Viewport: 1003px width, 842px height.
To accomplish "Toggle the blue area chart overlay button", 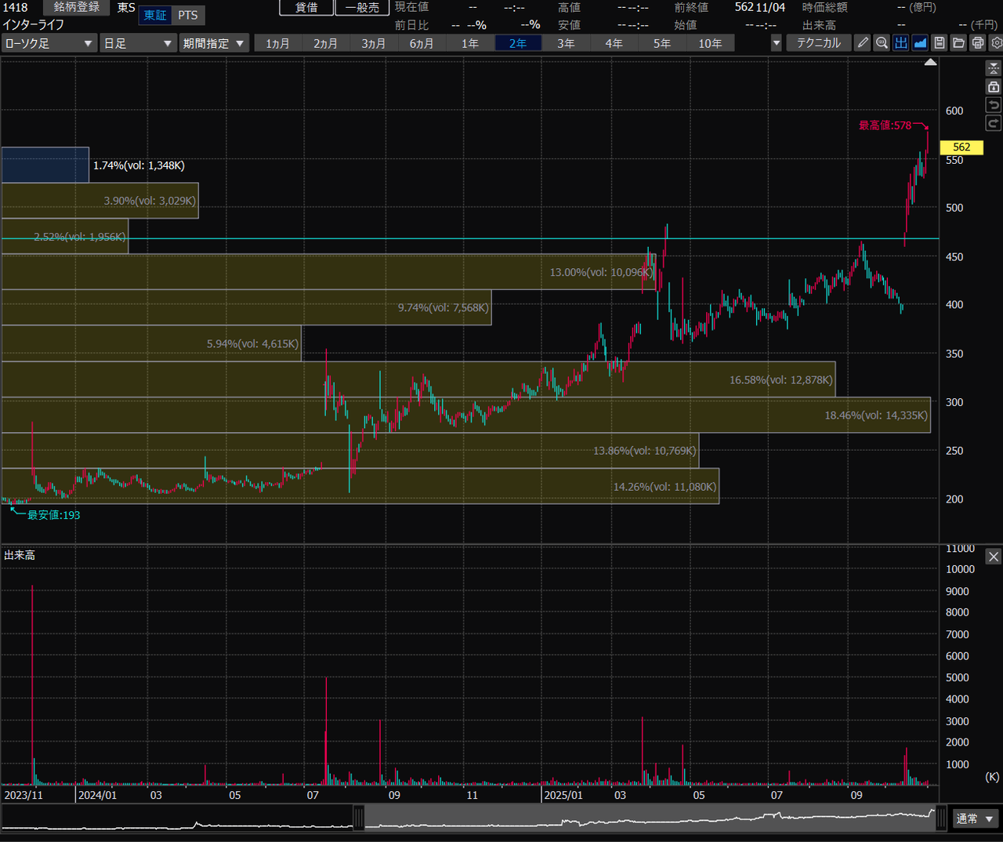I will pos(920,43).
